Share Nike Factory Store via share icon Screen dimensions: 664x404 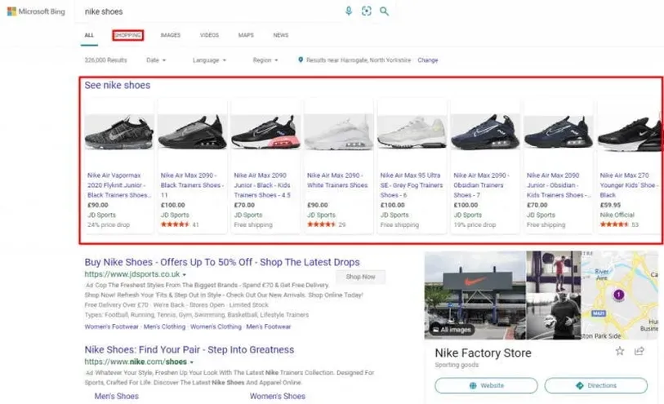pyautogui.click(x=639, y=351)
